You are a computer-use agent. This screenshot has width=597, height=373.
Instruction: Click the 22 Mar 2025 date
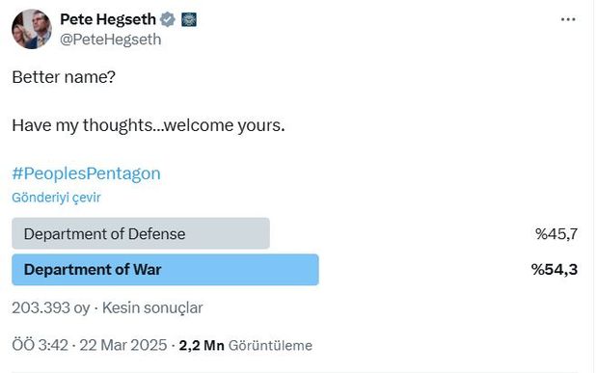123,345
